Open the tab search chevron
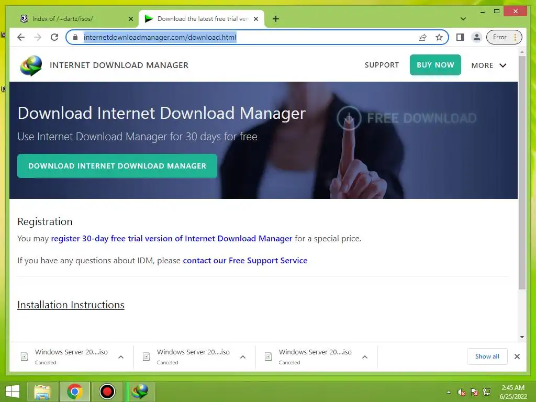The image size is (536, 402). 463,19
